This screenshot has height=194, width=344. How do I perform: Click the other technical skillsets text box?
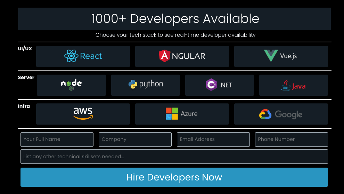174,157
